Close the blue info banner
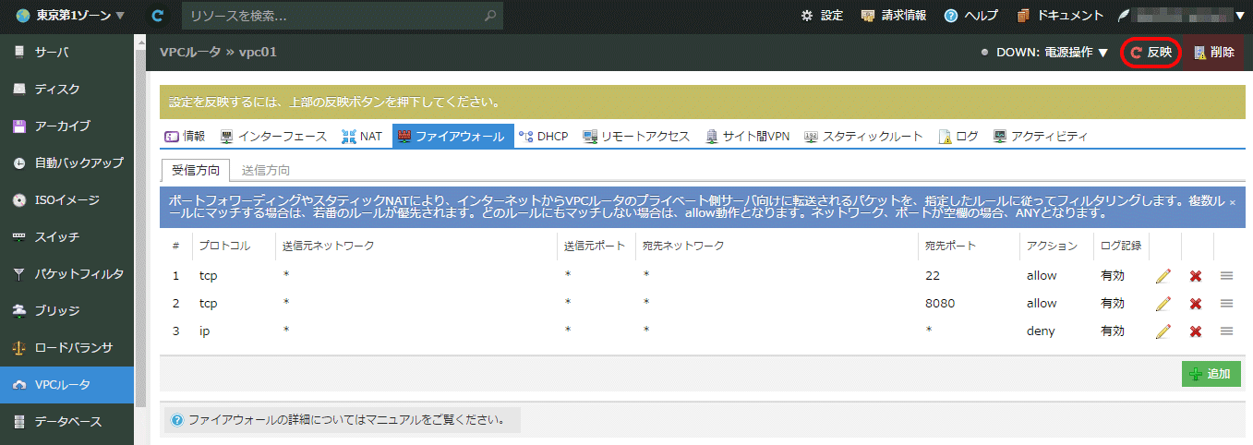This screenshot has height=445, width=1253. (x=1232, y=201)
